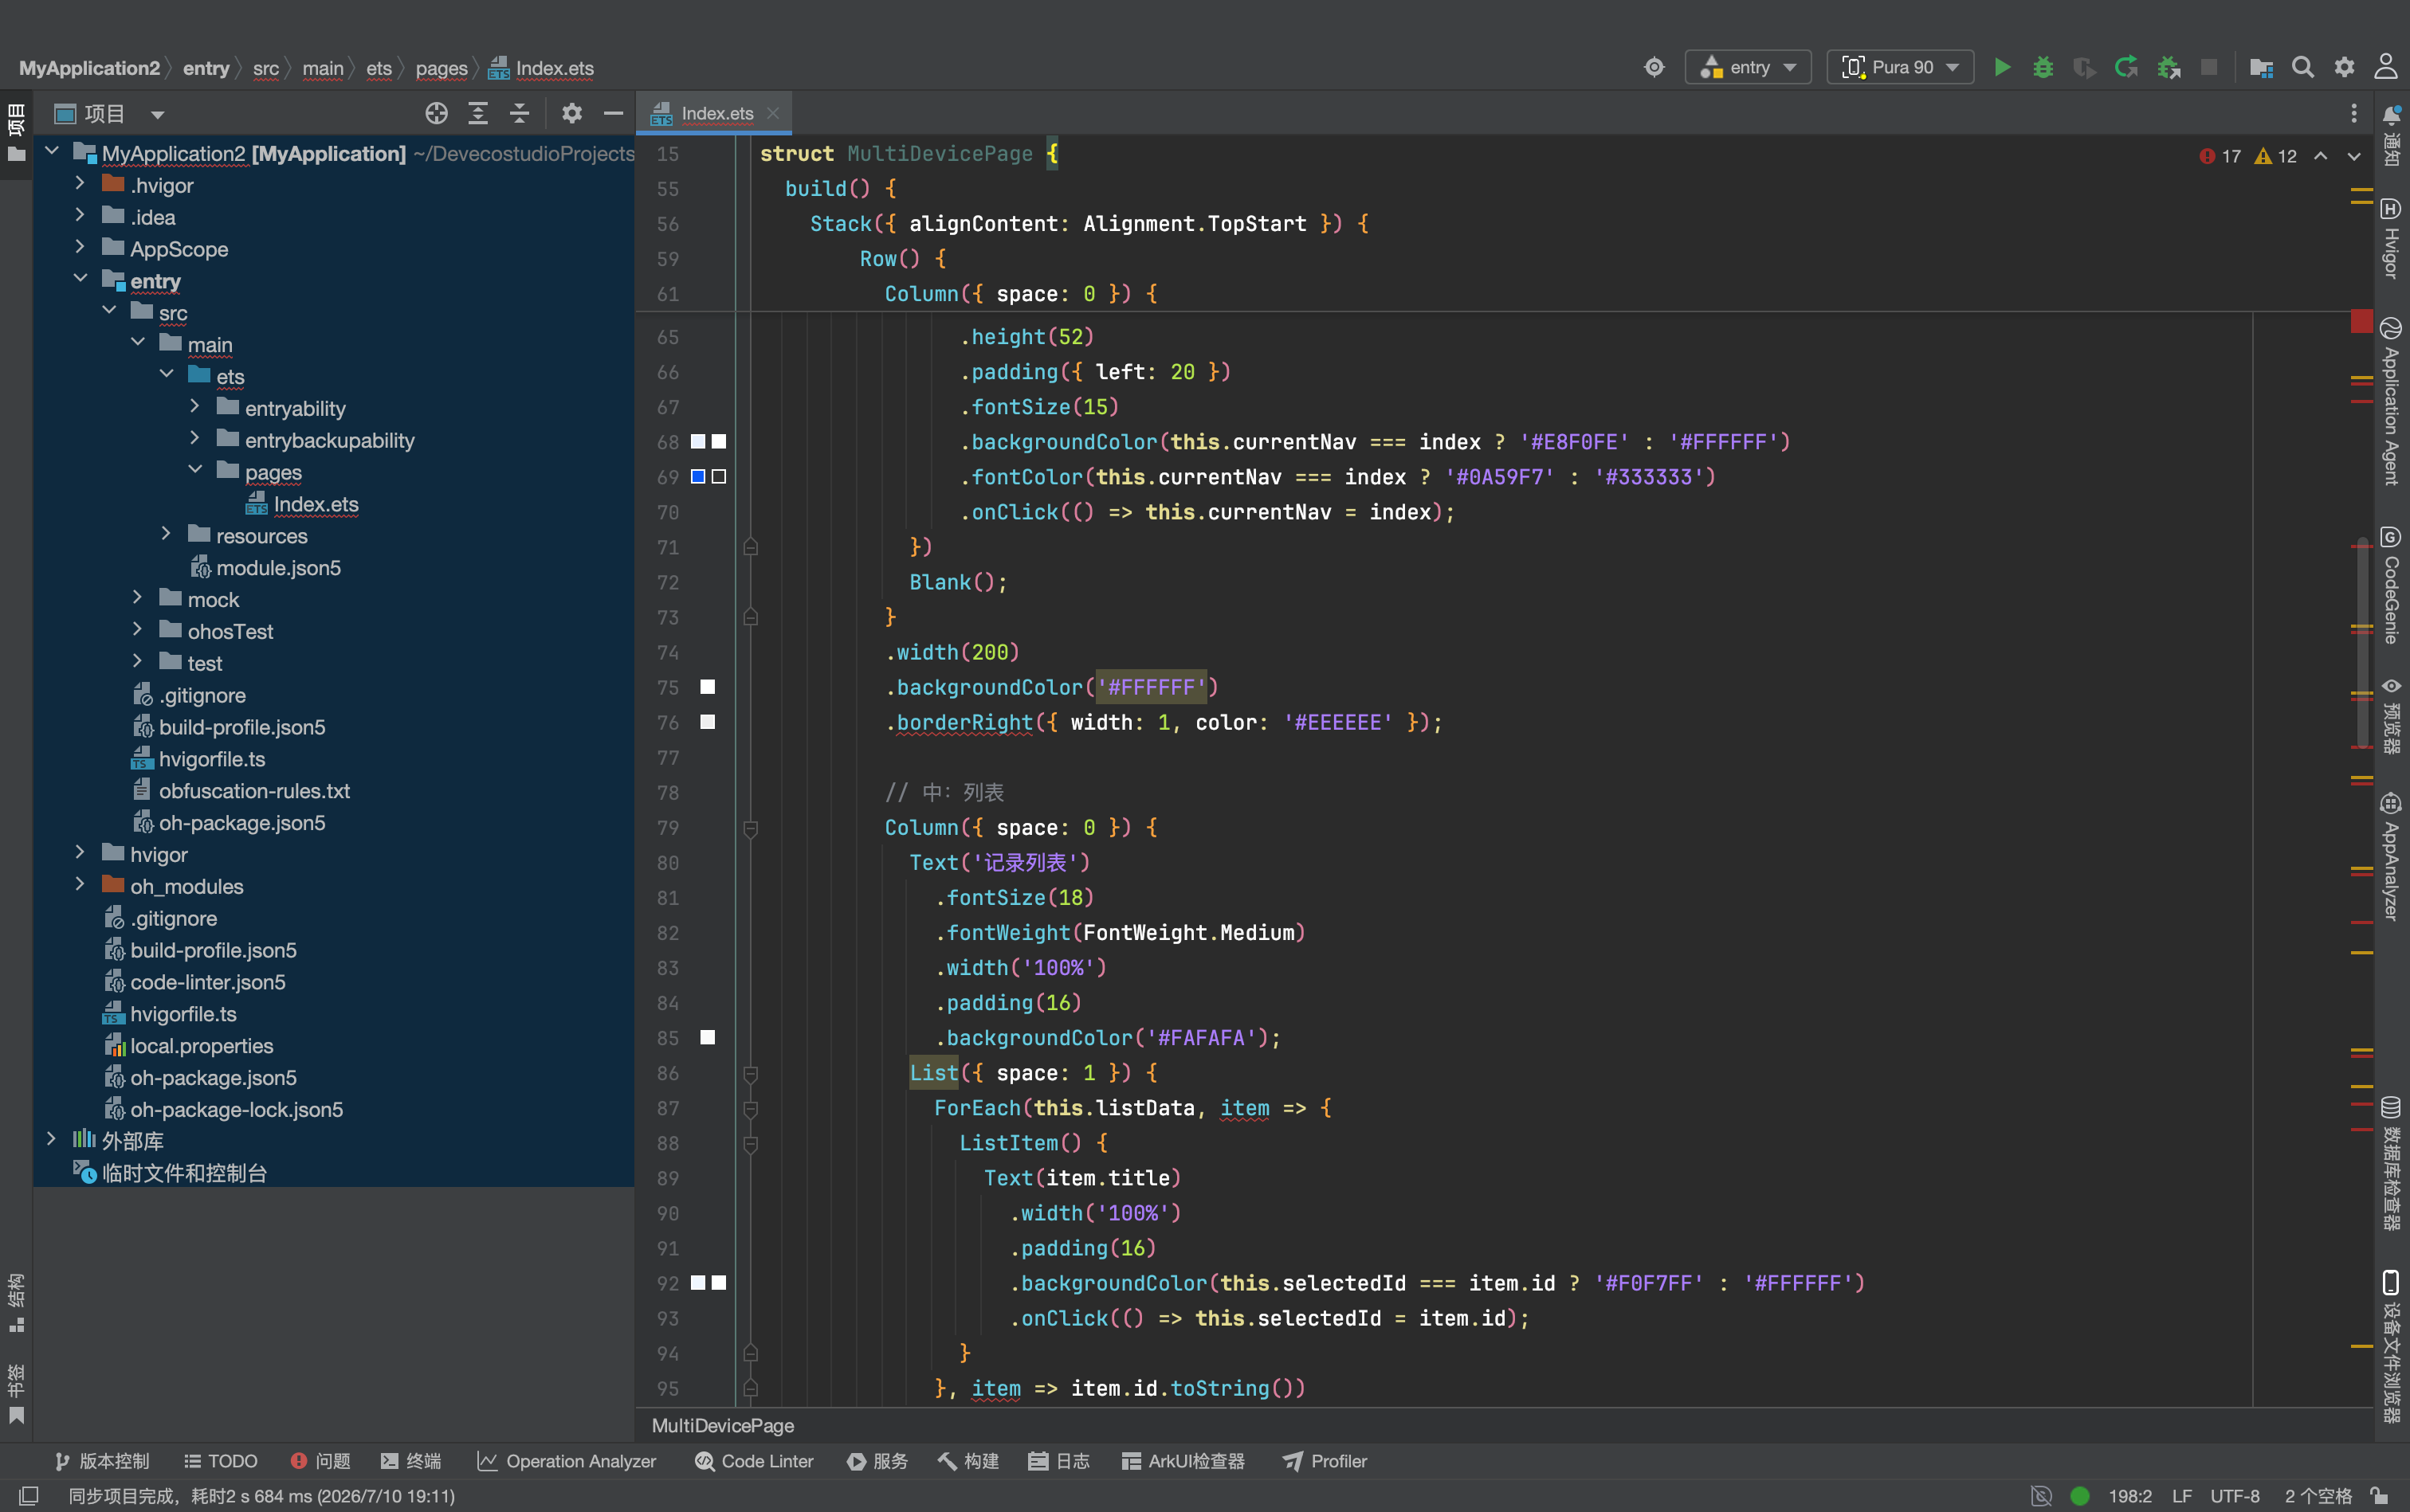
Task: Open the stop run square icon
Action: [x=2209, y=67]
